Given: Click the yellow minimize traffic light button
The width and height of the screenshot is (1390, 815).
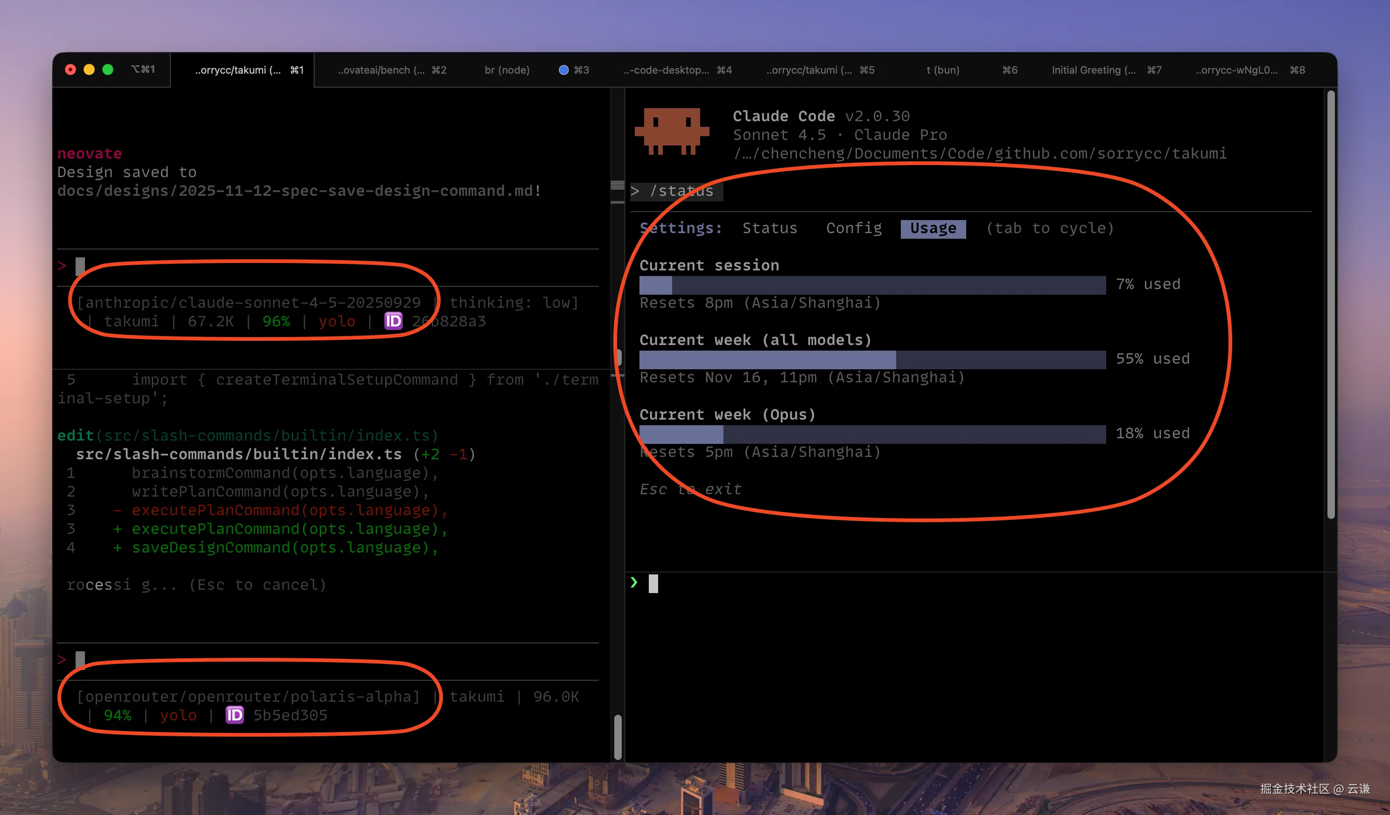Looking at the screenshot, I should (89, 69).
